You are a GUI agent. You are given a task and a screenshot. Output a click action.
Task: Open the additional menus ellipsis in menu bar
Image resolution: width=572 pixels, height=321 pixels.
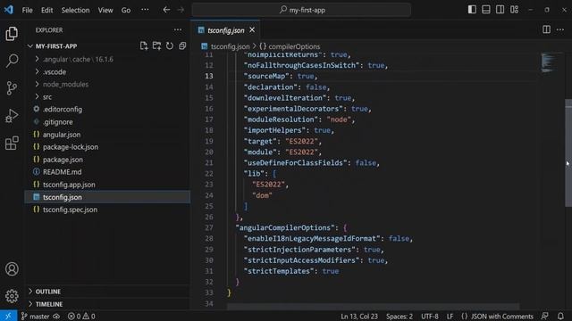[x=145, y=10]
